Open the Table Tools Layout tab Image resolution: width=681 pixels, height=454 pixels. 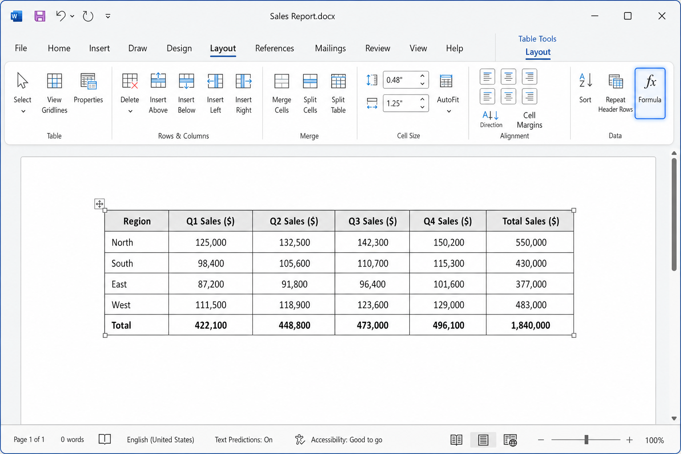coord(538,52)
